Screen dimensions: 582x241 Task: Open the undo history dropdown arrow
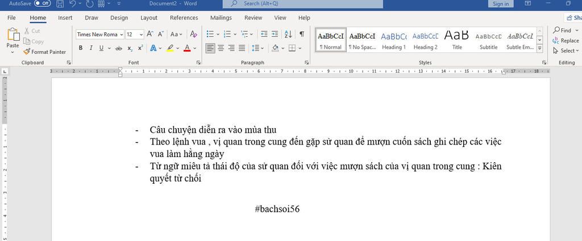tap(80, 4)
